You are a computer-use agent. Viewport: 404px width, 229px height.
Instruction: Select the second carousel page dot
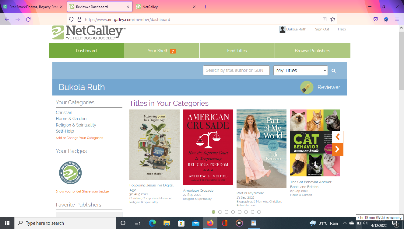coord(220,212)
